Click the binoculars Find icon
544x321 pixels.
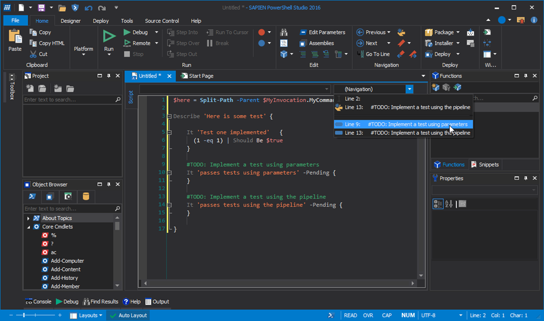(284, 32)
